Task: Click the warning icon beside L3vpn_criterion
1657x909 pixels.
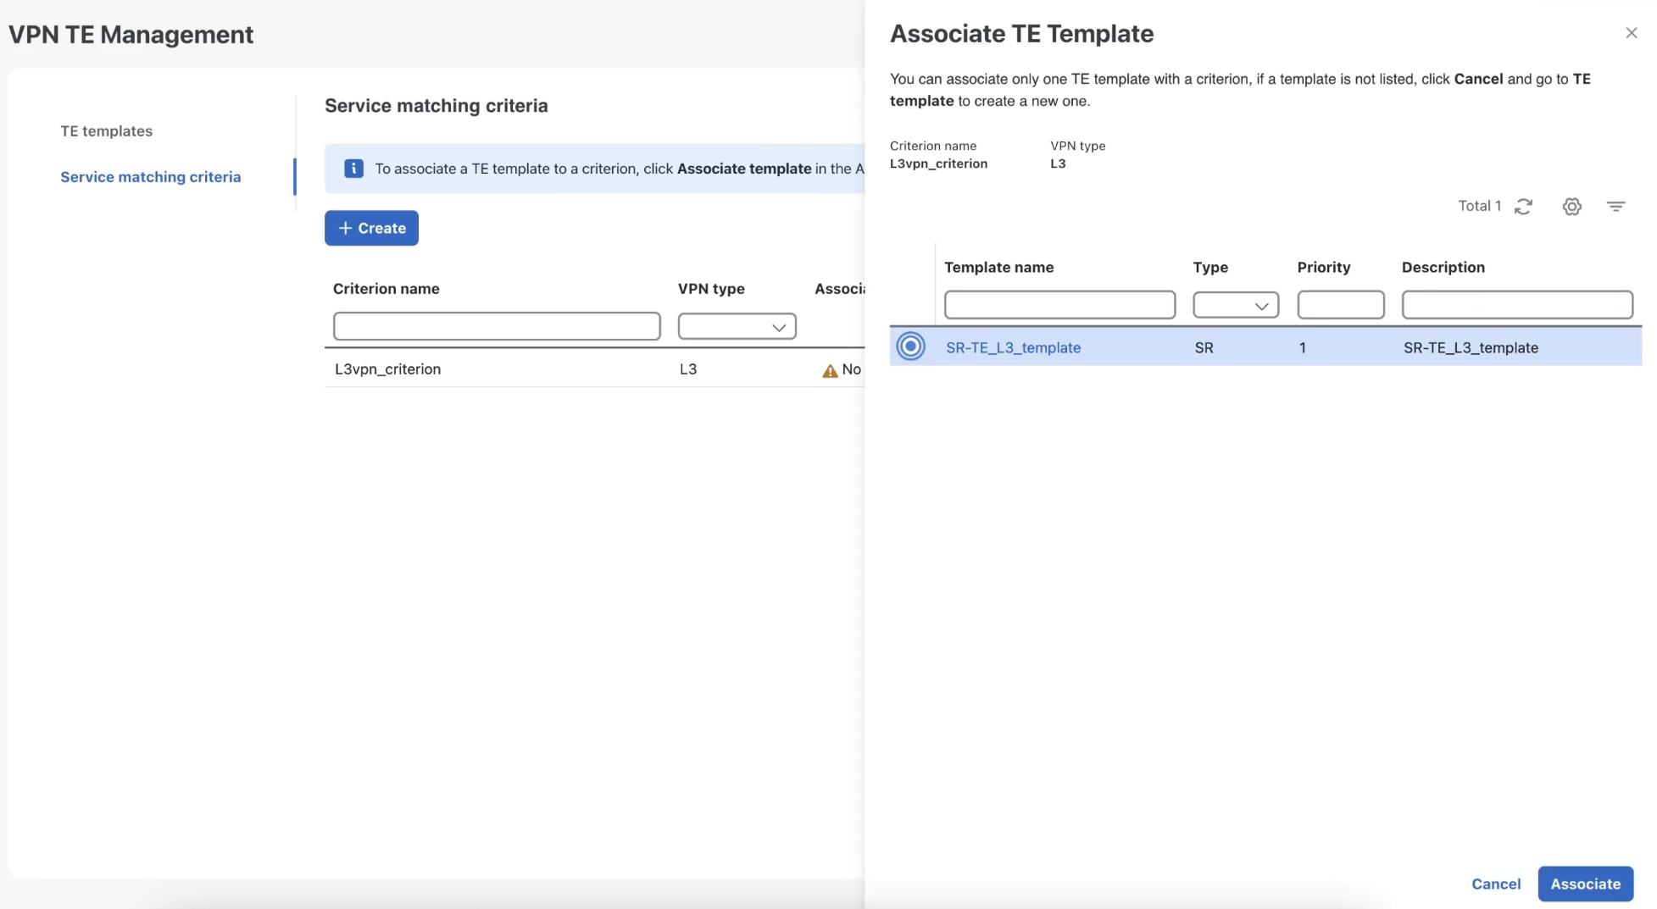Action: coord(831,370)
